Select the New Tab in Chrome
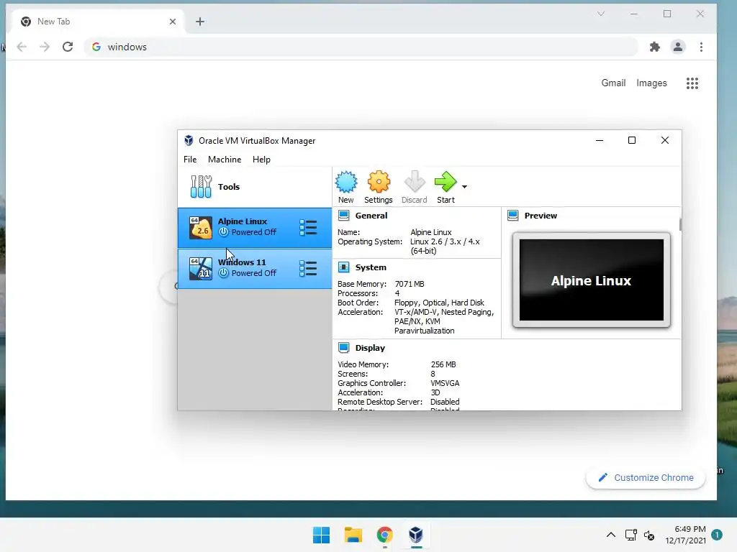The image size is (737, 552). tap(99, 22)
